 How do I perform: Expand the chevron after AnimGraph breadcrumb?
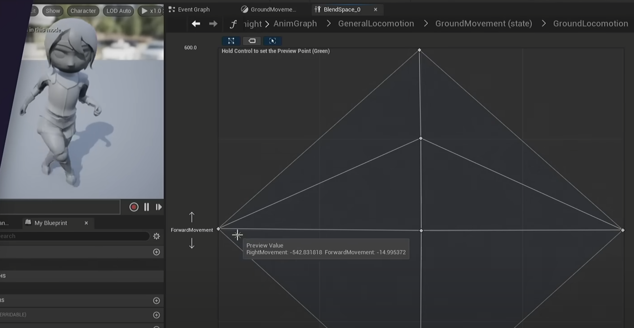[x=329, y=24]
